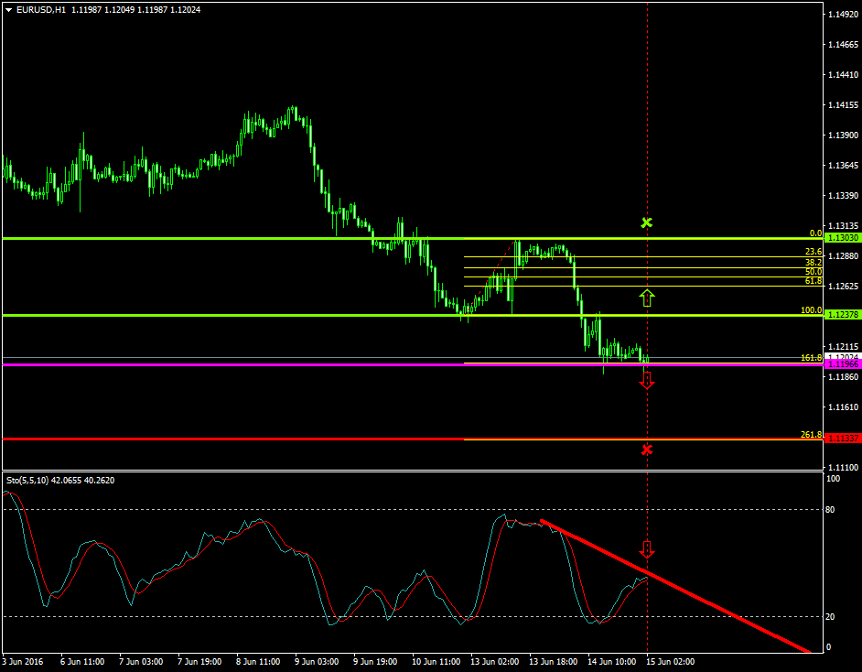Select the Fibonacci 50.0 level label

coord(813,272)
